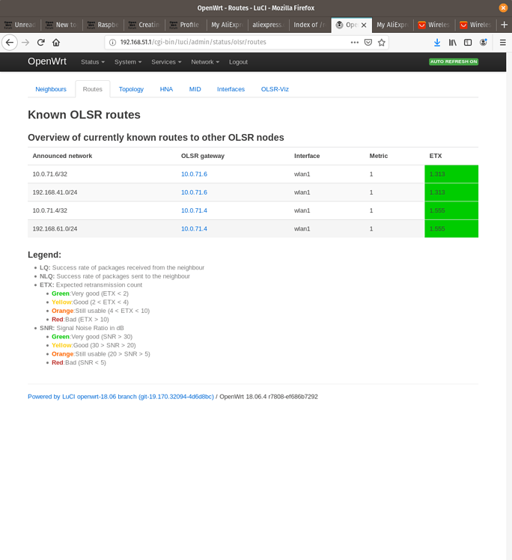This screenshot has width=512, height=560.
Task: Switch to the Topology tab
Action: [131, 89]
